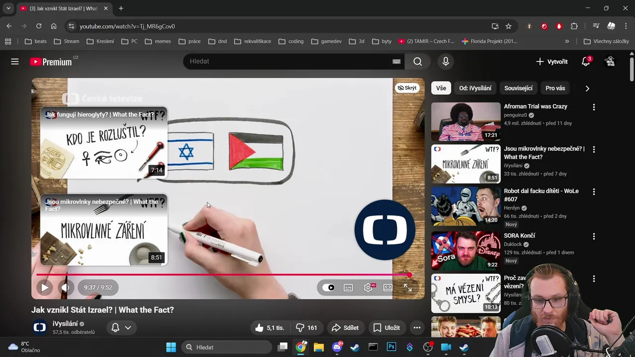Screen dimensions: 635x357
Task: Open Afroman Trial was Crazy thumbnail
Action: pyautogui.click(x=466, y=121)
